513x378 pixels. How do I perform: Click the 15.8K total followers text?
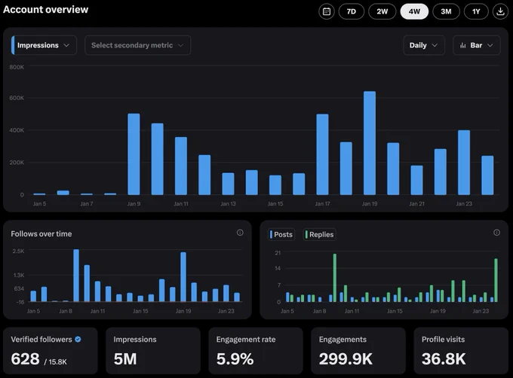57,361
